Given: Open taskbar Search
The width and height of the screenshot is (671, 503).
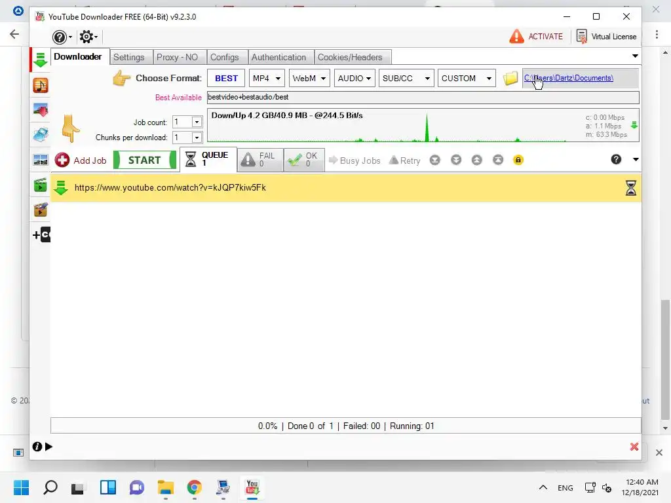Looking at the screenshot, I should 50,487.
